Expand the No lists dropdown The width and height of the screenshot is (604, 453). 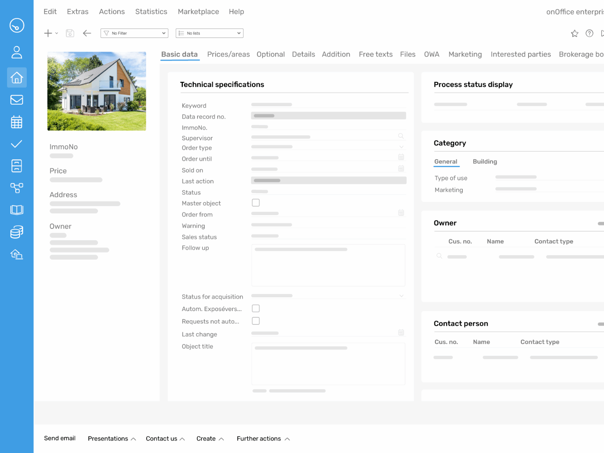(x=209, y=33)
